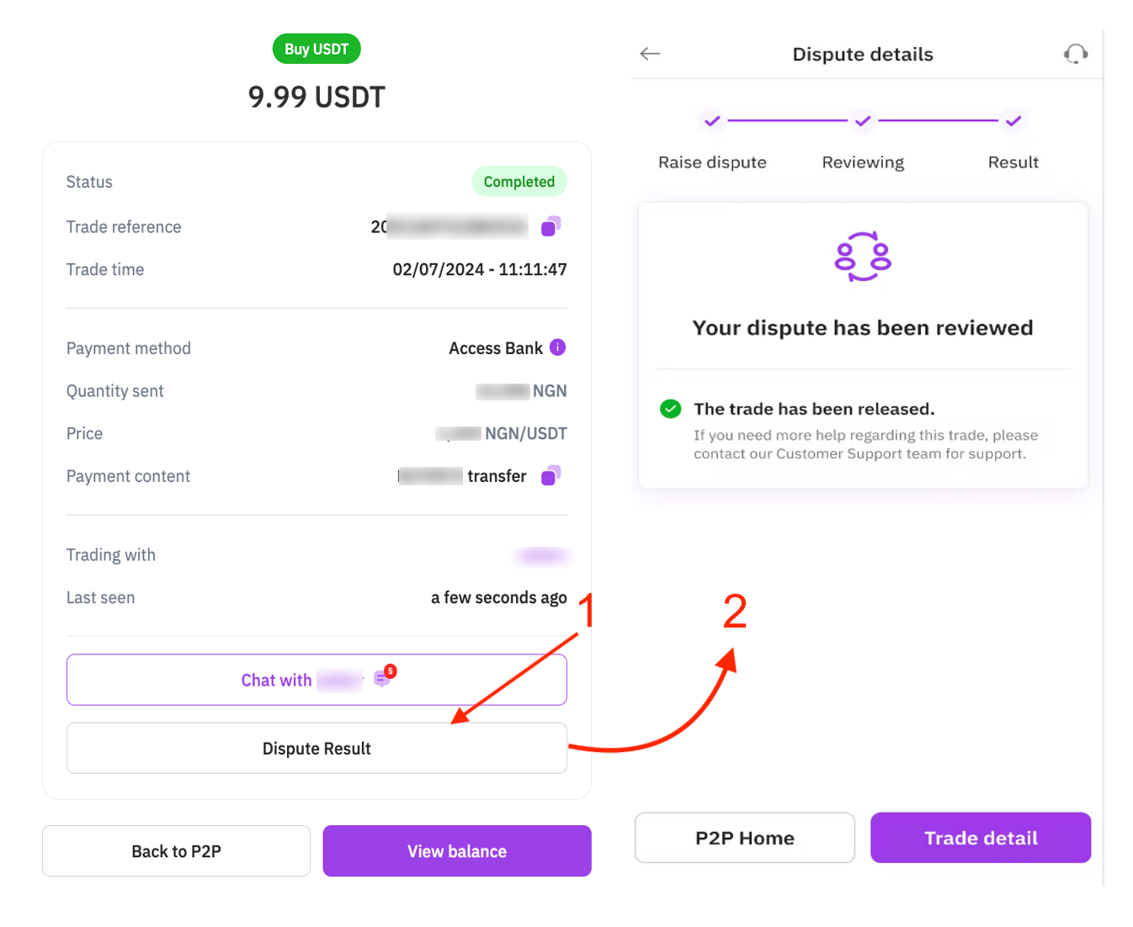This screenshot has height=927, width=1133.
Task: Click the blurred trading partner name
Action: 542,555
